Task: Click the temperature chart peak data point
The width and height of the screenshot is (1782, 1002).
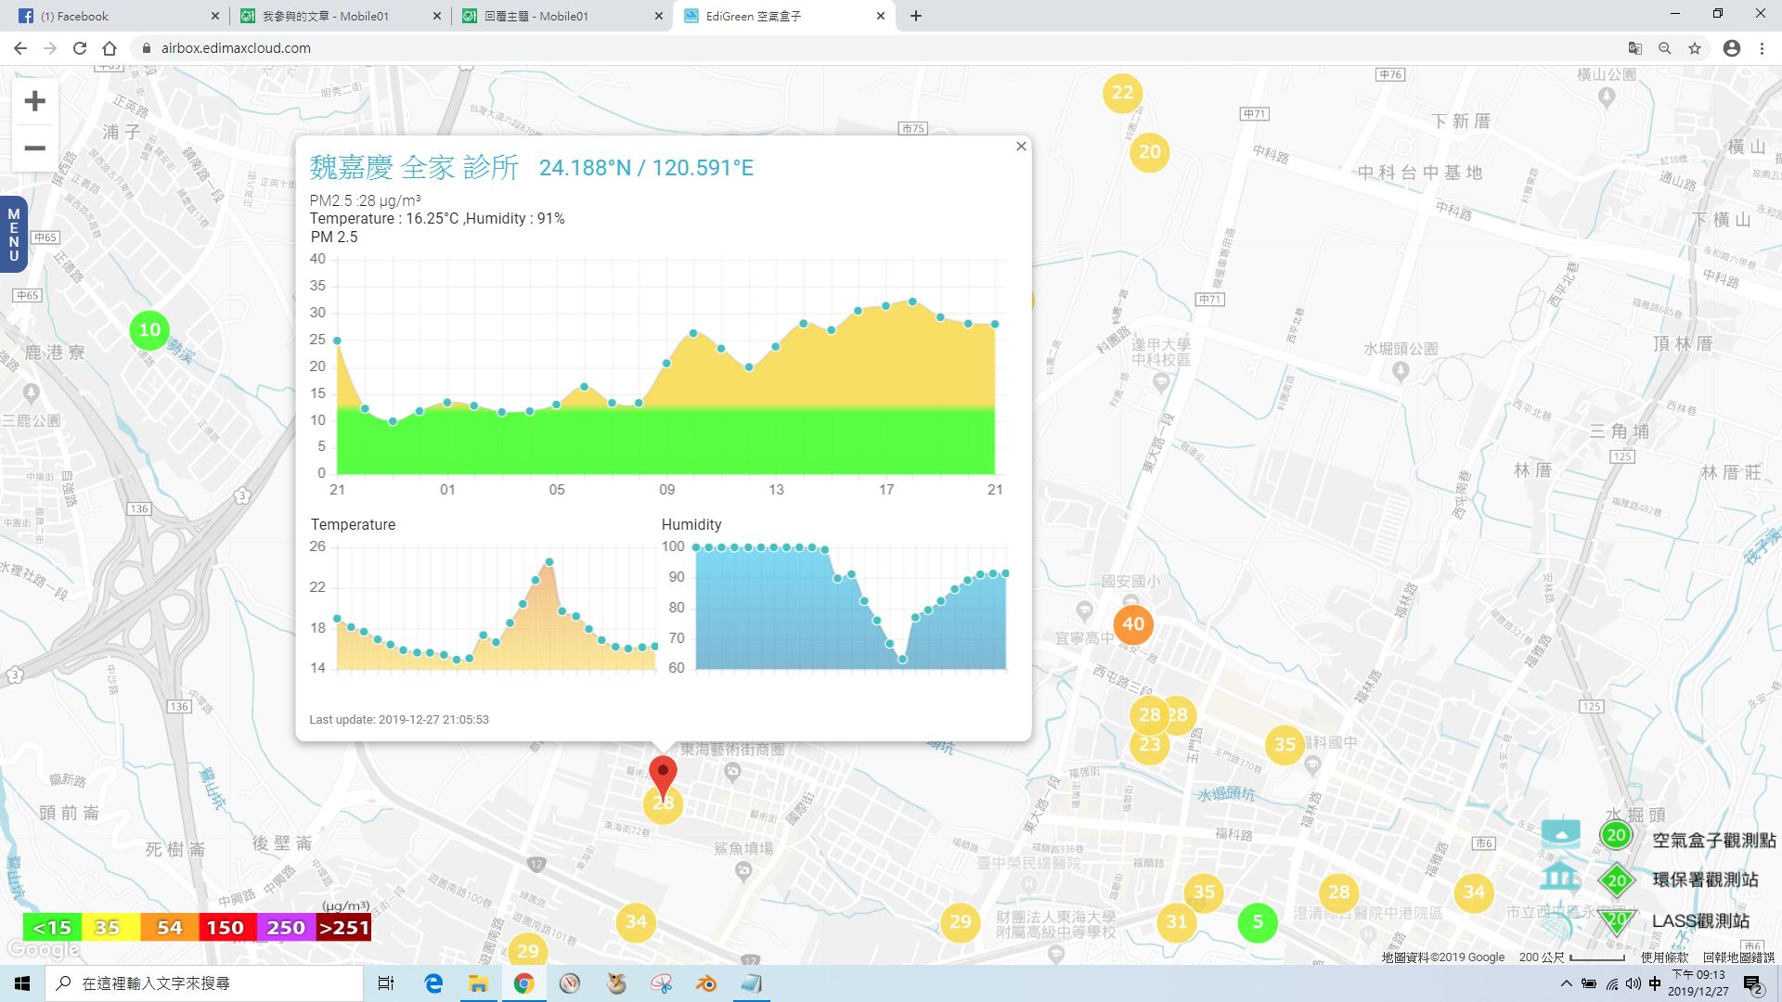Action: (x=549, y=562)
